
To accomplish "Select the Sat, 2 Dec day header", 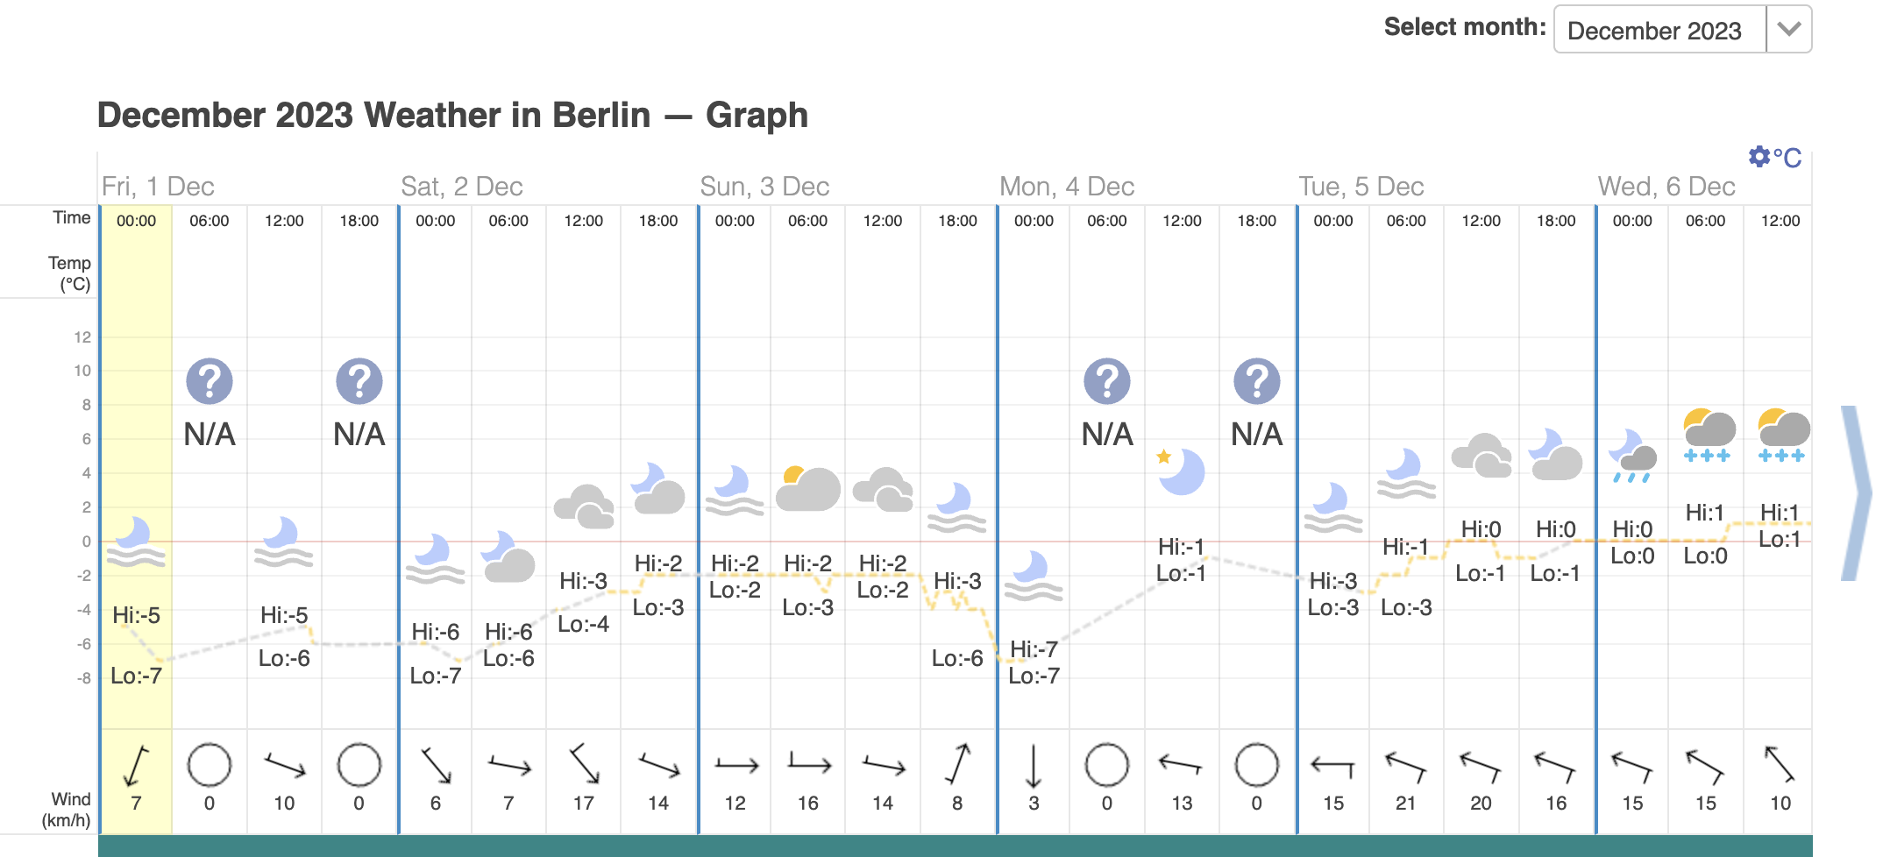I will coord(462,187).
